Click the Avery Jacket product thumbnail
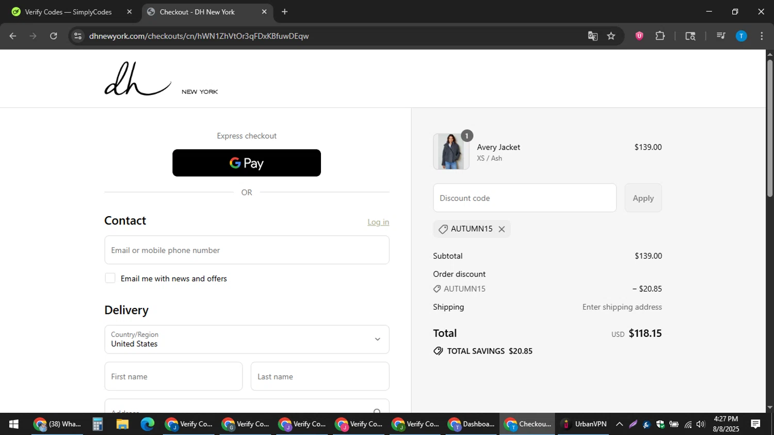774x435 pixels. point(451,152)
